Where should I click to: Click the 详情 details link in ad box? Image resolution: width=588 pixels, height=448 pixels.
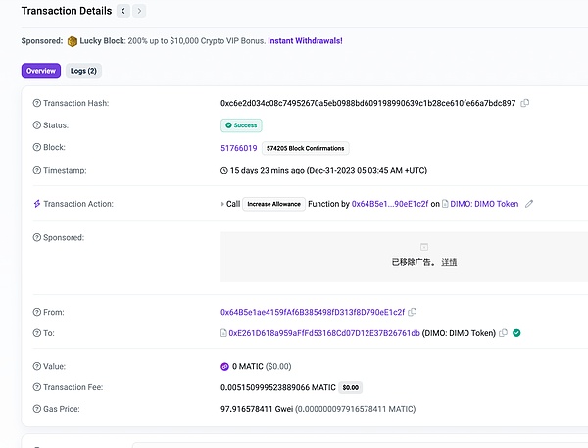click(449, 262)
